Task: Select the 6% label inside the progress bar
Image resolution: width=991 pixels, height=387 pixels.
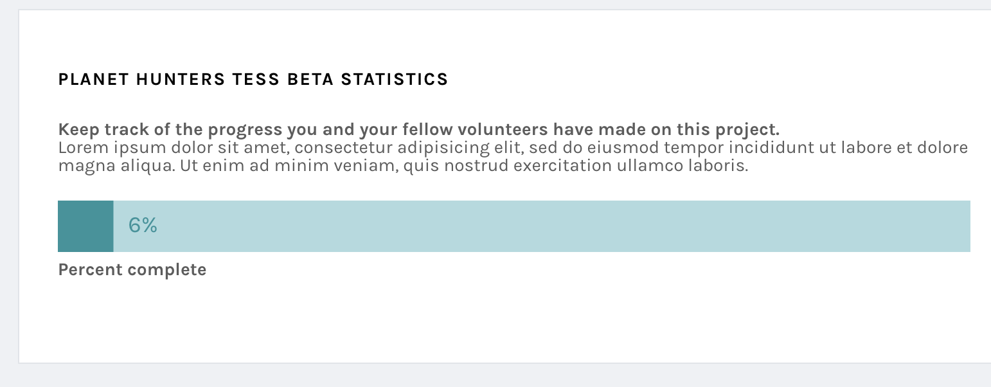Action: 143,226
